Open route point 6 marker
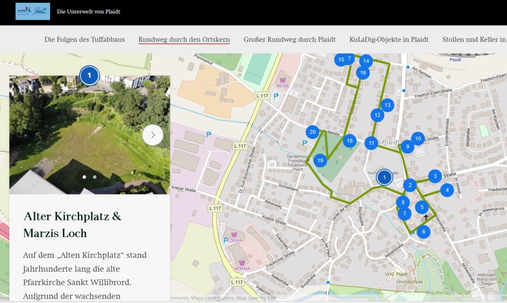The height and width of the screenshot is (303, 507). point(423,231)
